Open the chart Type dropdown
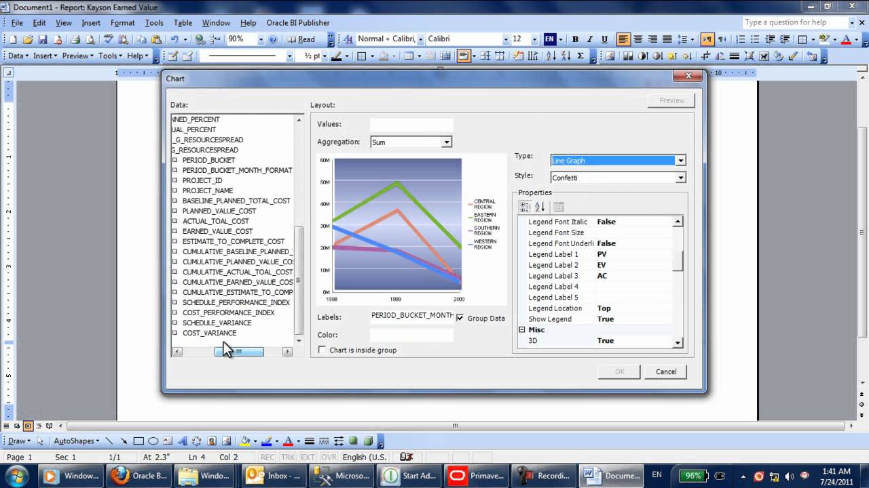 [680, 161]
